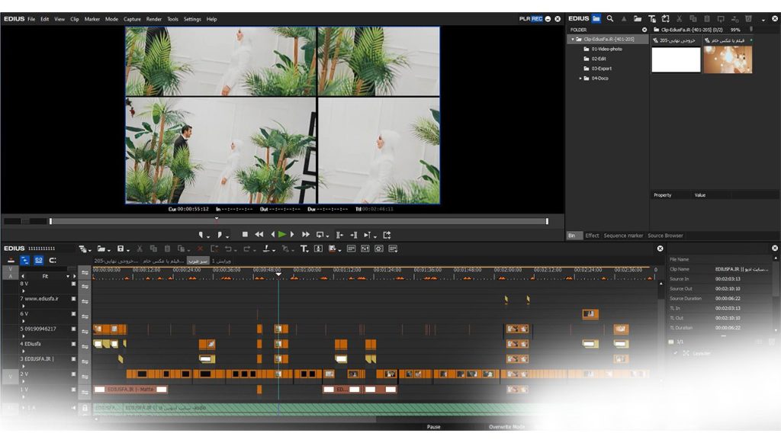The image size is (781, 443).
Task: Select the white clip thumbnail in Bin
Action: [676, 59]
